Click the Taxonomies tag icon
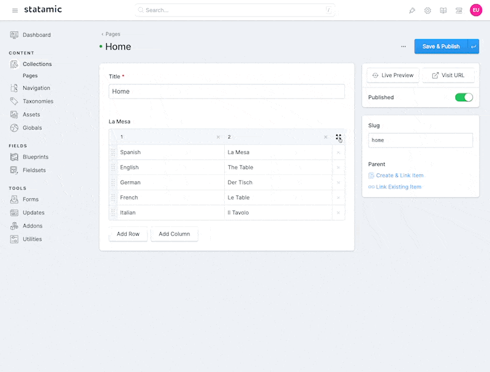Screen dimensions: 490x372 click(14, 101)
